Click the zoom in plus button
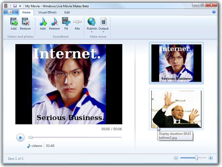 pyautogui.click(x=210, y=158)
